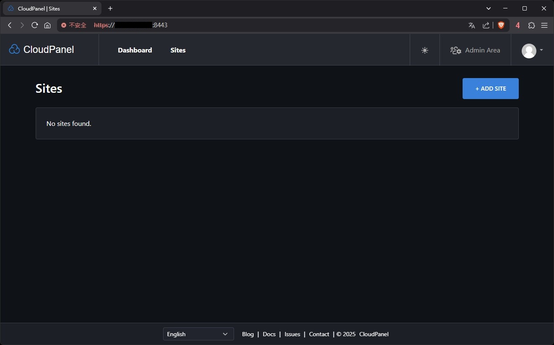Click the CloudPanel wordmark in header
Viewport: 554px width, 345px height.
[x=49, y=50]
